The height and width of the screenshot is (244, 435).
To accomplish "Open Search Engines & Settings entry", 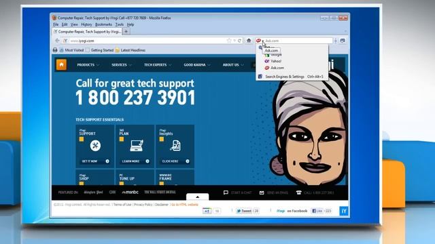I will tap(292, 77).
